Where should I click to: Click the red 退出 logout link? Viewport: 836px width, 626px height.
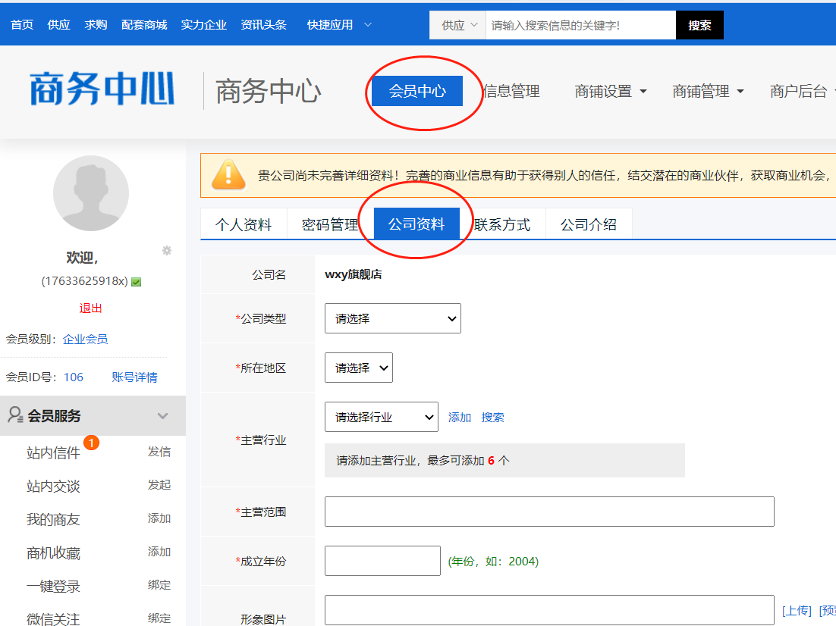point(91,308)
